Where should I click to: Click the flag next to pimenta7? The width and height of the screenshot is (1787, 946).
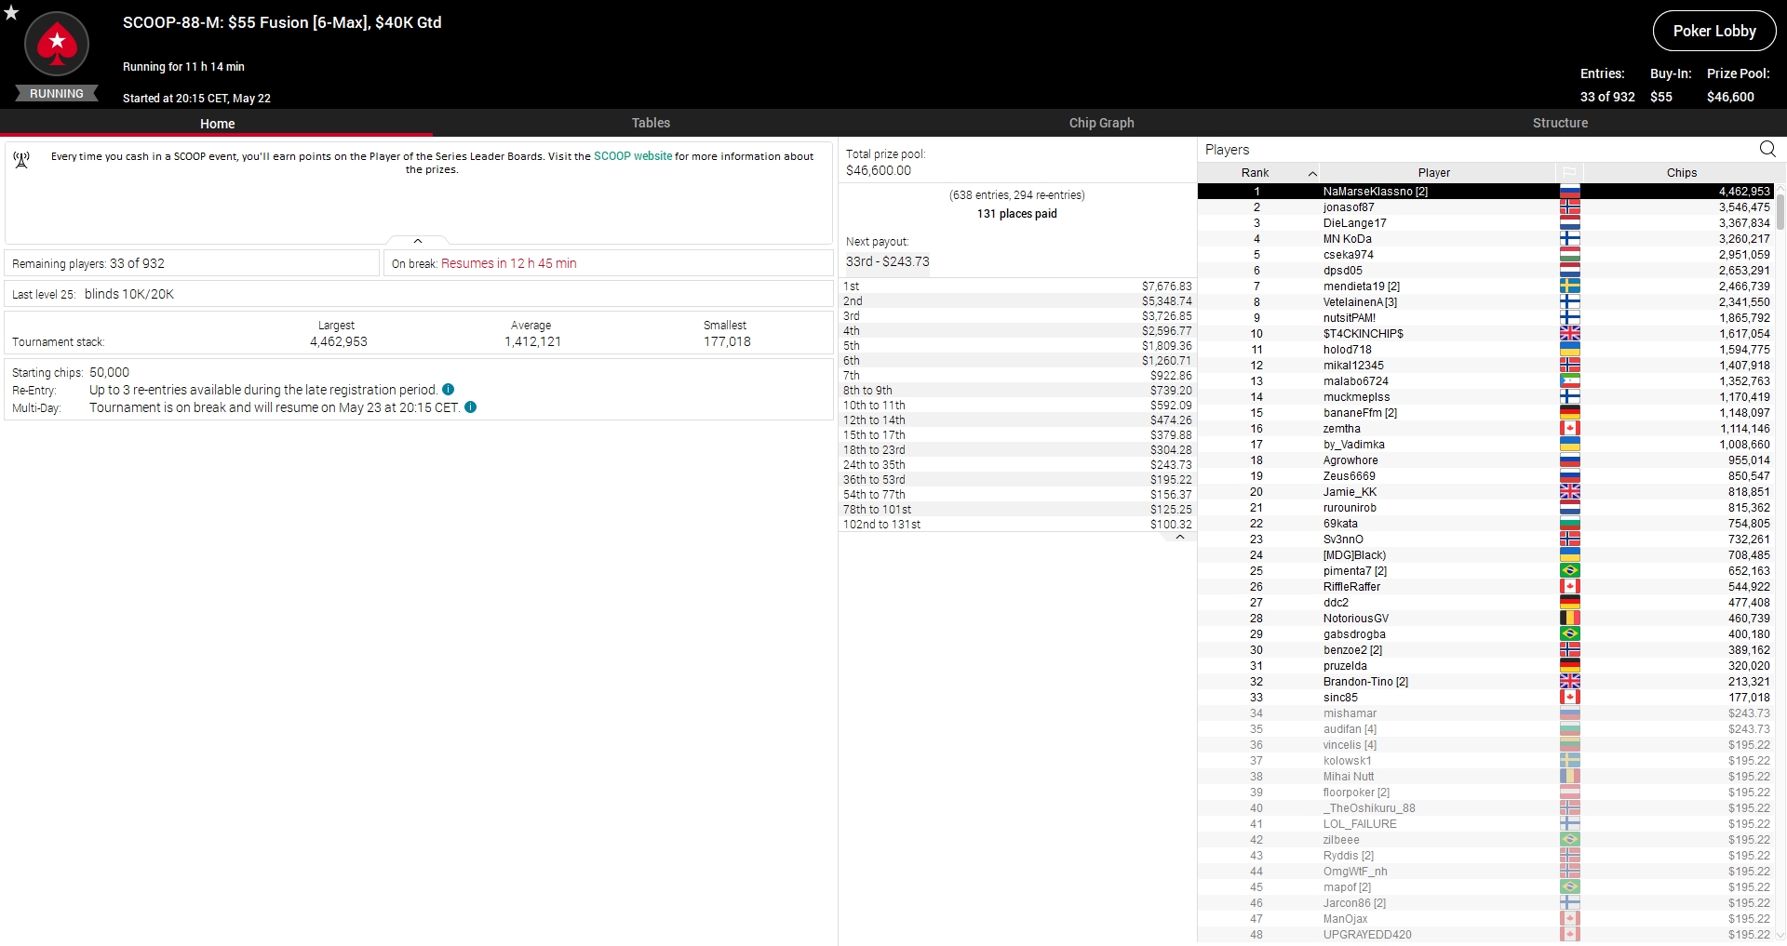pos(1570,571)
